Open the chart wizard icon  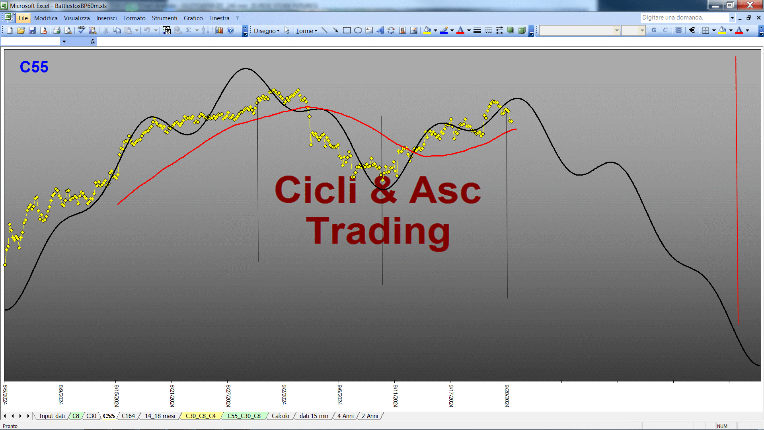tap(219, 30)
